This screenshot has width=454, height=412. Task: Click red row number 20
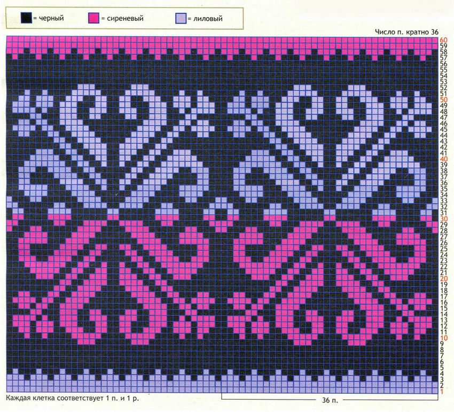(443, 278)
